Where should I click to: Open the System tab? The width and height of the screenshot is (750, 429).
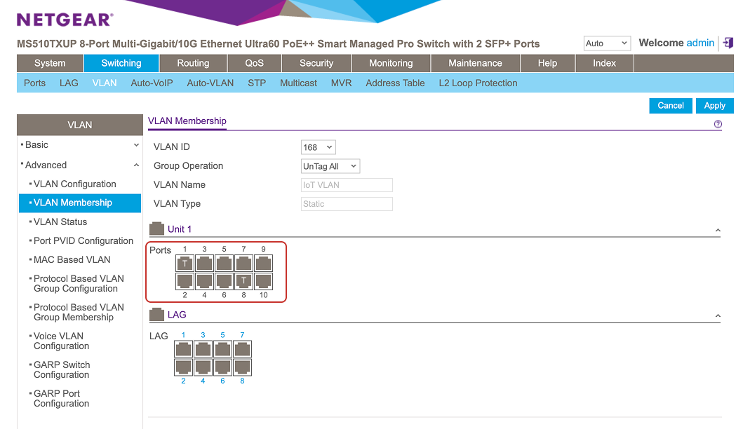50,63
